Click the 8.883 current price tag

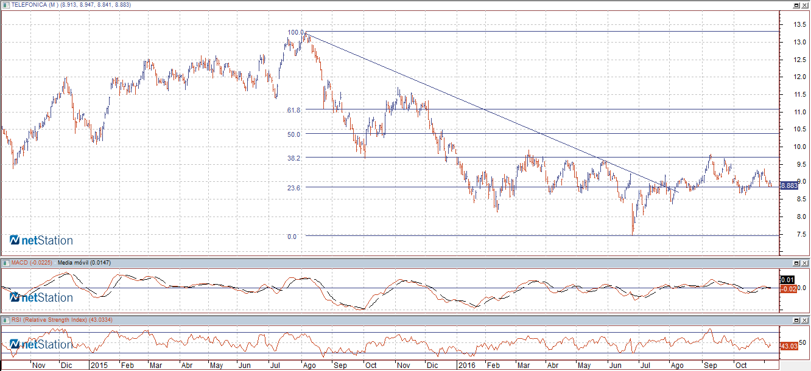(788, 185)
